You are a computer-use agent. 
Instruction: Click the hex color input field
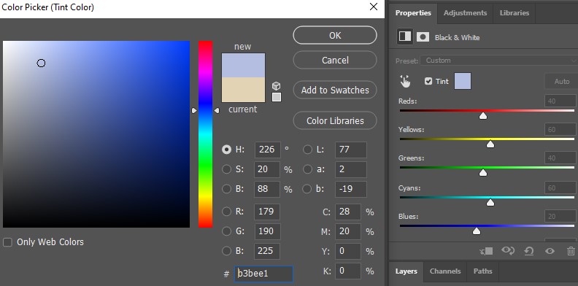263,274
